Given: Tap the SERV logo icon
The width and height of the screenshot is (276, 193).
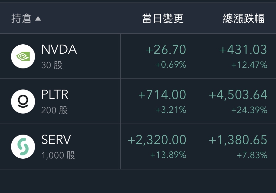Looking at the screenshot, I should click(23, 147).
